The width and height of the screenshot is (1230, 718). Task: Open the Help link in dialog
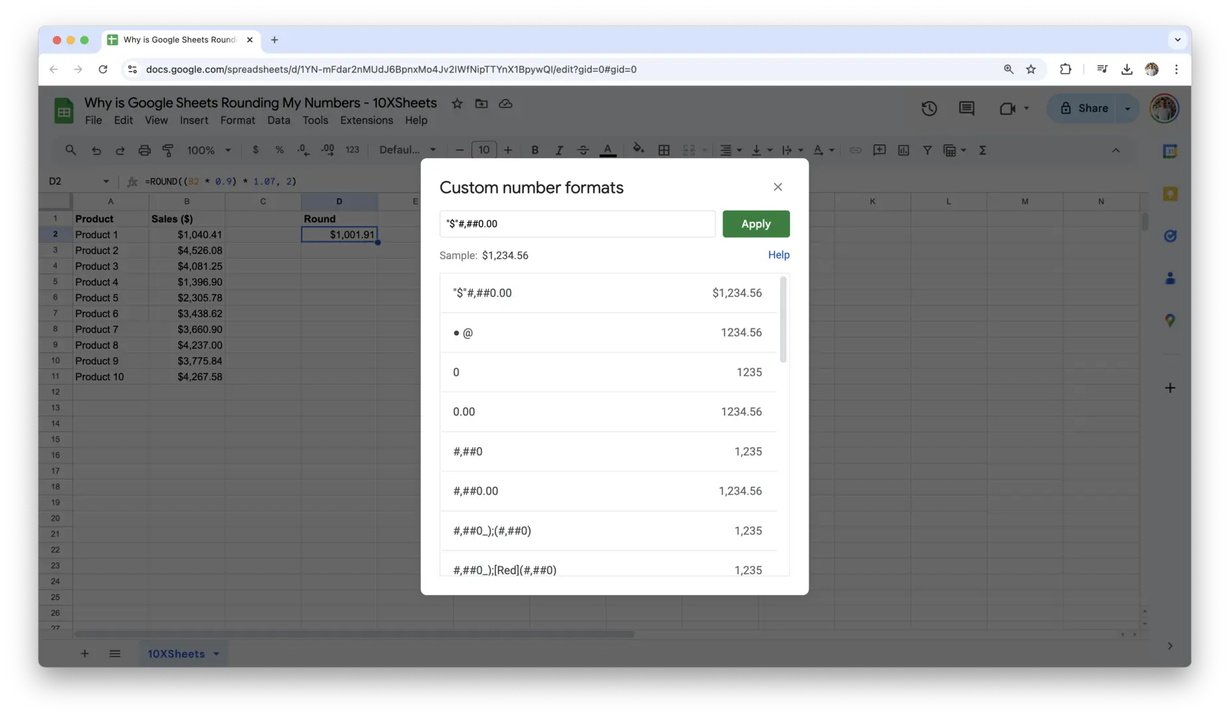[779, 255]
